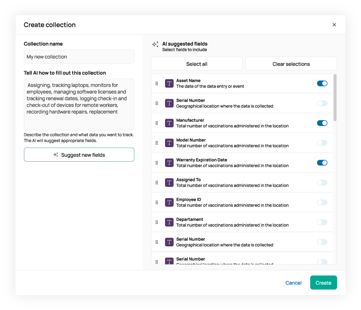Viewport: 361px width, 310px height.
Task: Click the drag handle beside Model Number
Action: [x=157, y=143]
